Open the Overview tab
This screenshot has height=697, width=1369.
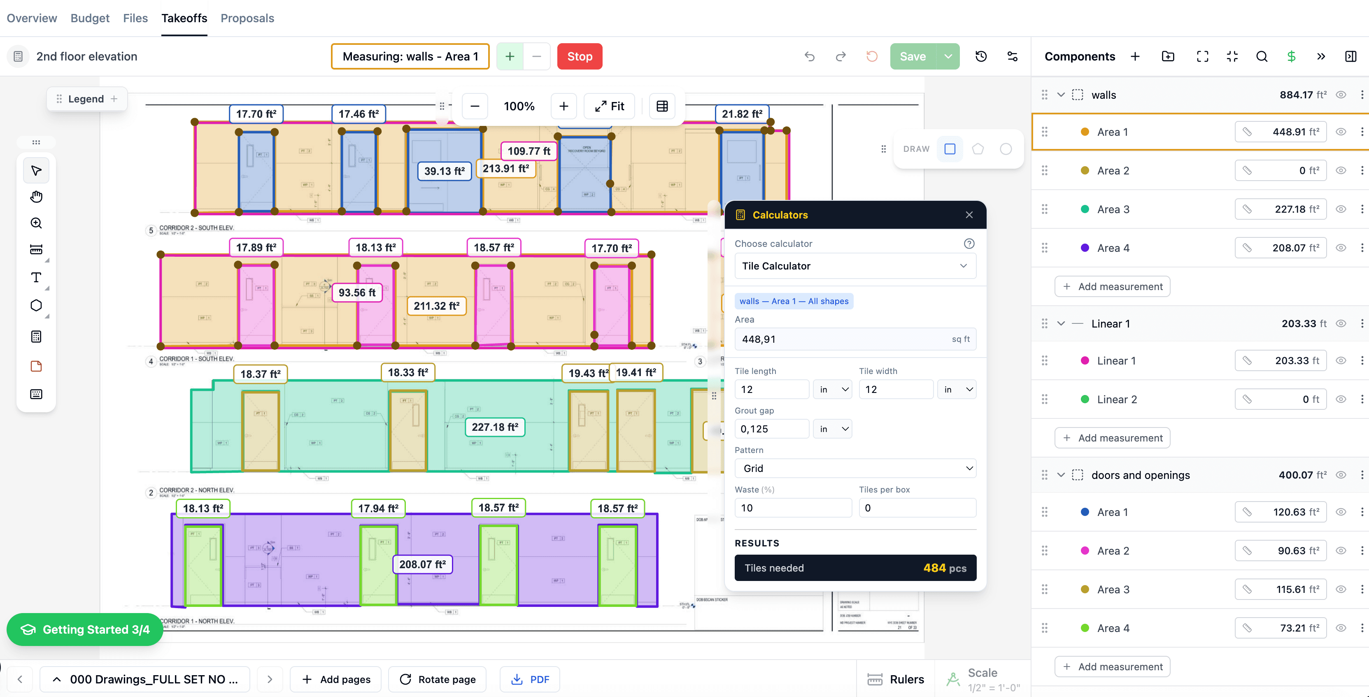click(x=32, y=18)
